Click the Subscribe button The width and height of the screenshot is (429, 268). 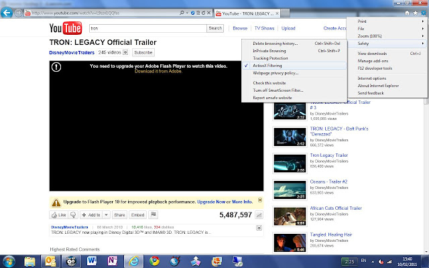click(x=143, y=52)
